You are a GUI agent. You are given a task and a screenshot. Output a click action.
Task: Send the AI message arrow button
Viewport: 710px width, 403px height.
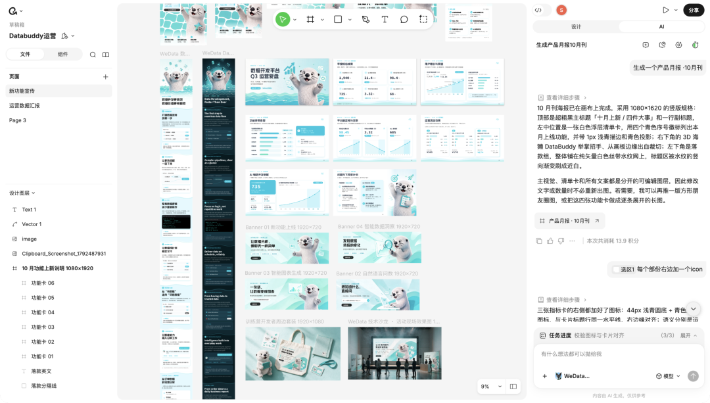coord(694,376)
